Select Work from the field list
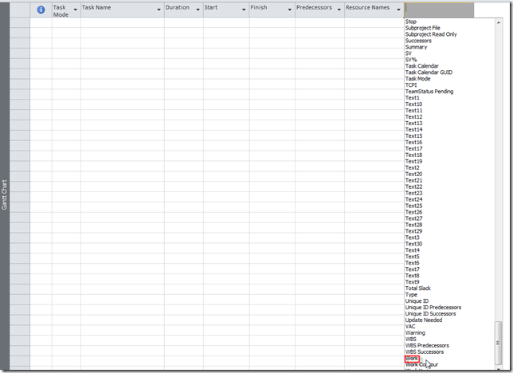Screen dimensions: 513x373 412,359
